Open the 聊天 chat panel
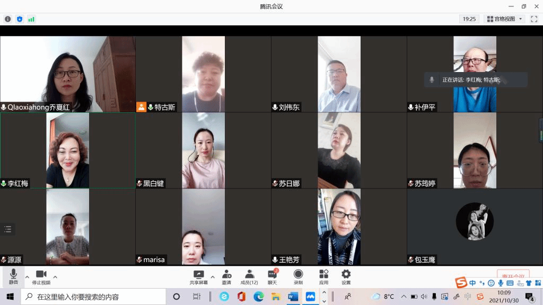The height and width of the screenshot is (305, 543). pos(272,276)
